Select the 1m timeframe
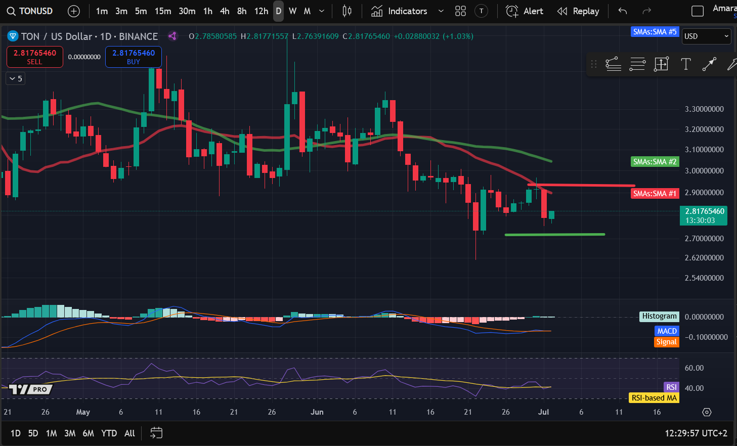The width and height of the screenshot is (737, 446). click(x=102, y=11)
